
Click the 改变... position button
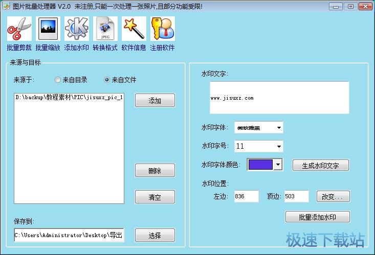pyautogui.click(x=333, y=196)
